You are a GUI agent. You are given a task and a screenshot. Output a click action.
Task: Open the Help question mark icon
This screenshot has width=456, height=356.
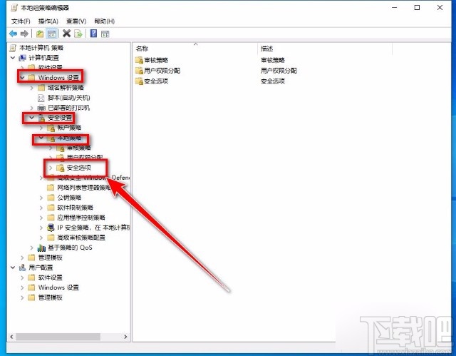tap(93, 34)
